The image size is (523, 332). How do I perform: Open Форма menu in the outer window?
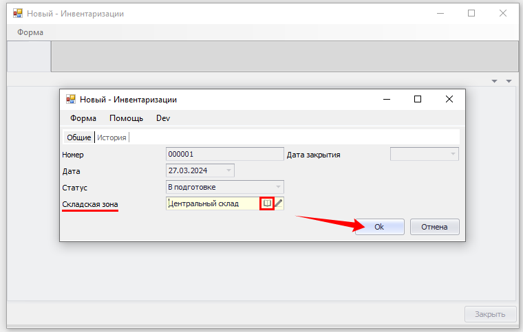[x=30, y=32]
